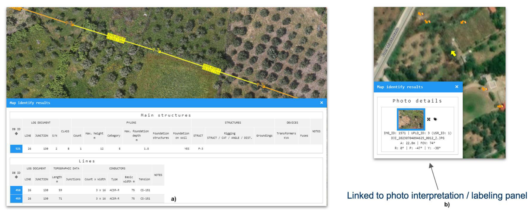The width and height of the screenshot is (531, 214).
Task: Click the 'Rigging STRUCT / CAT / ANGLE / DIST.' header
Action: 230,135
